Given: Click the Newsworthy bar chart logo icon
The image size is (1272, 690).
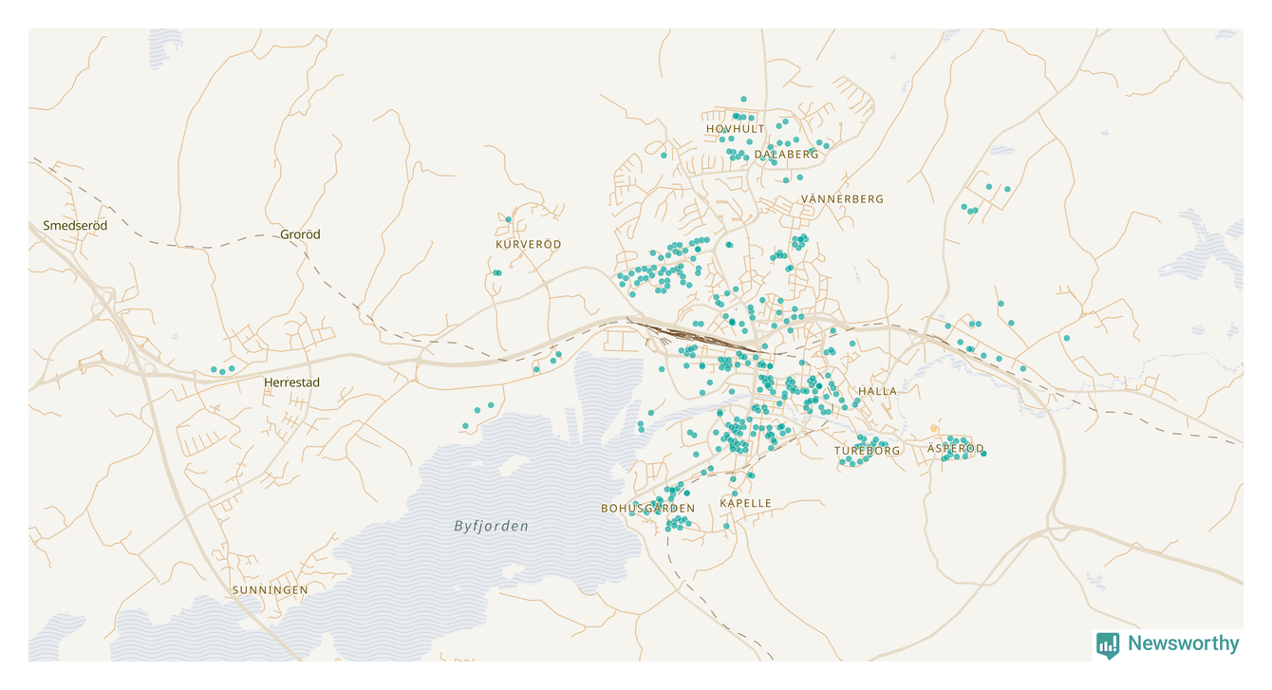Looking at the screenshot, I should pyautogui.click(x=1107, y=644).
